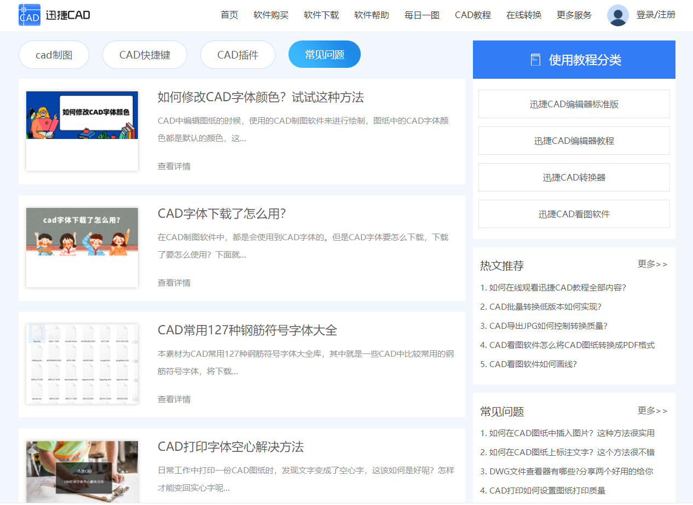Choose 迅捷CAD编辑器标准版 category button

574,104
